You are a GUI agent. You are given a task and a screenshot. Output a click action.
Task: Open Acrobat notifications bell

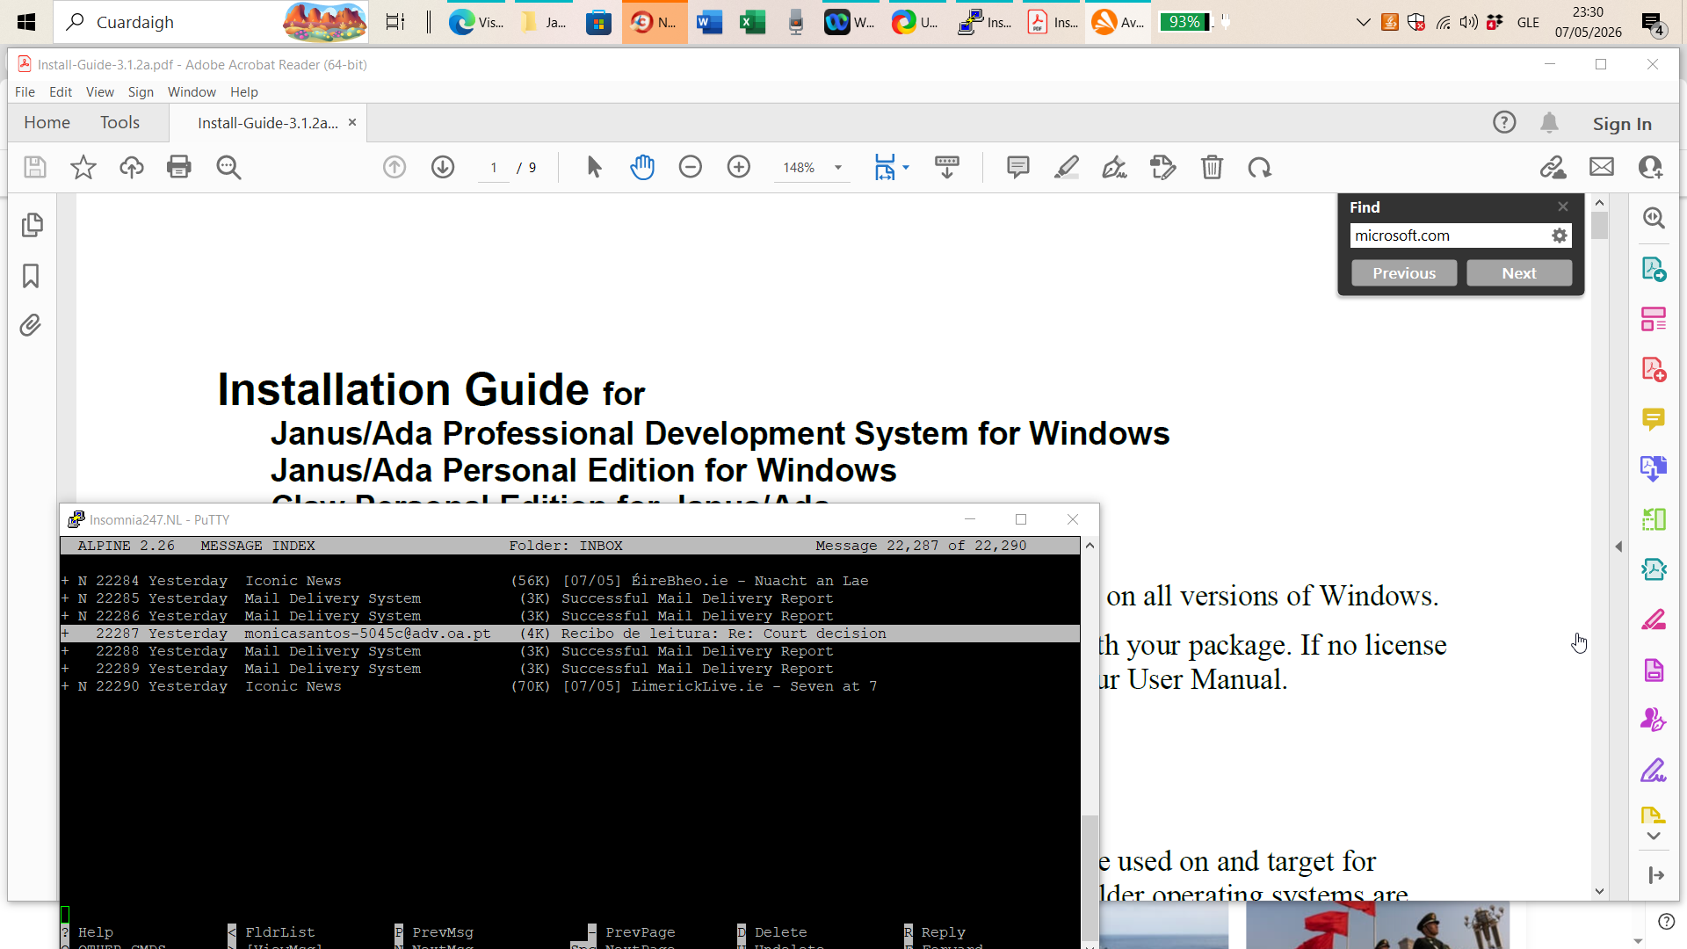[x=1549, y=123]
